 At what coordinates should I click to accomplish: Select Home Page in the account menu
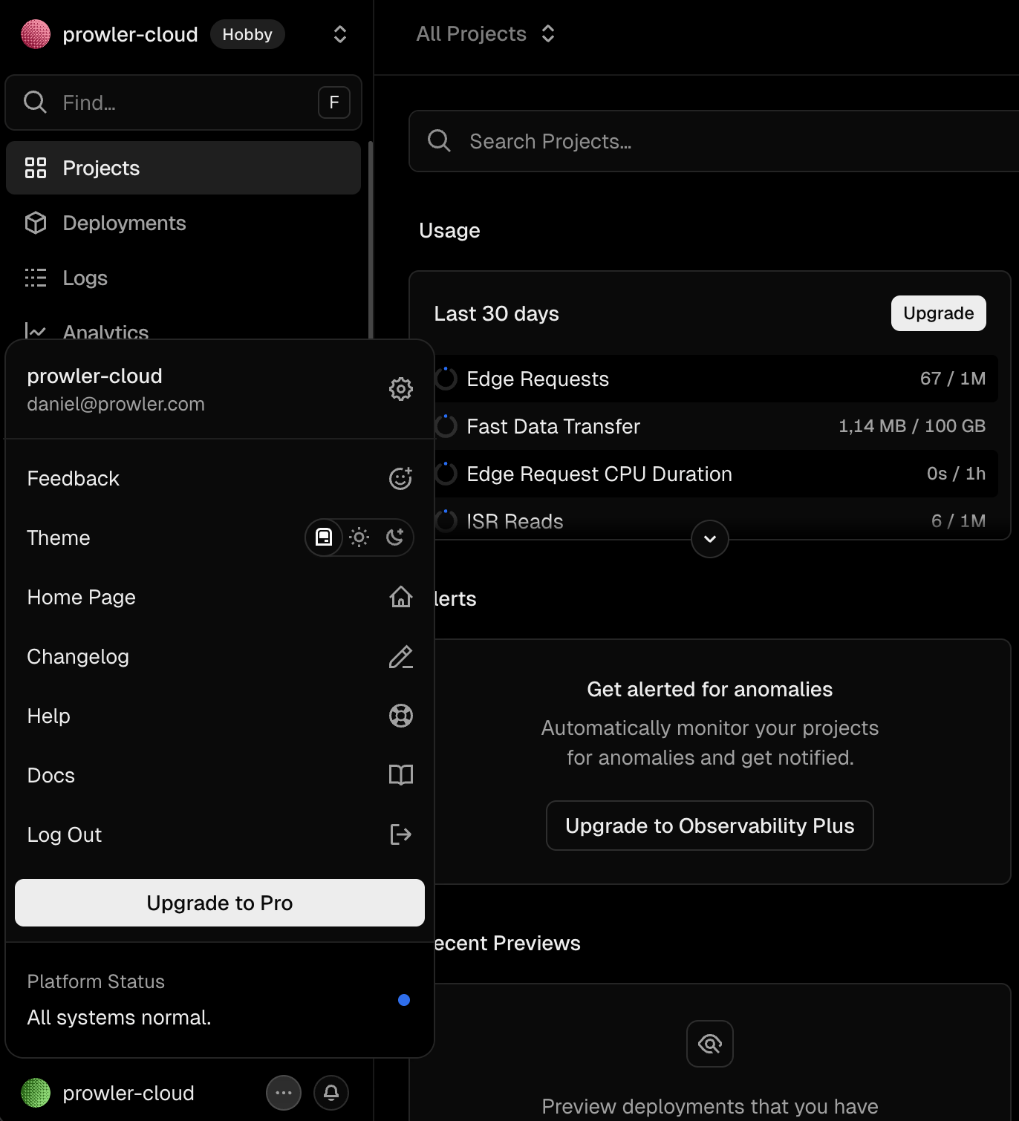click(220, 597)
